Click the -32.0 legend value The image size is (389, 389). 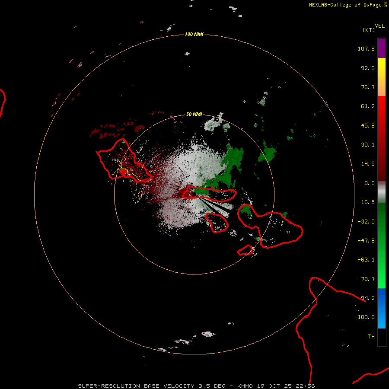coord(366,222)
